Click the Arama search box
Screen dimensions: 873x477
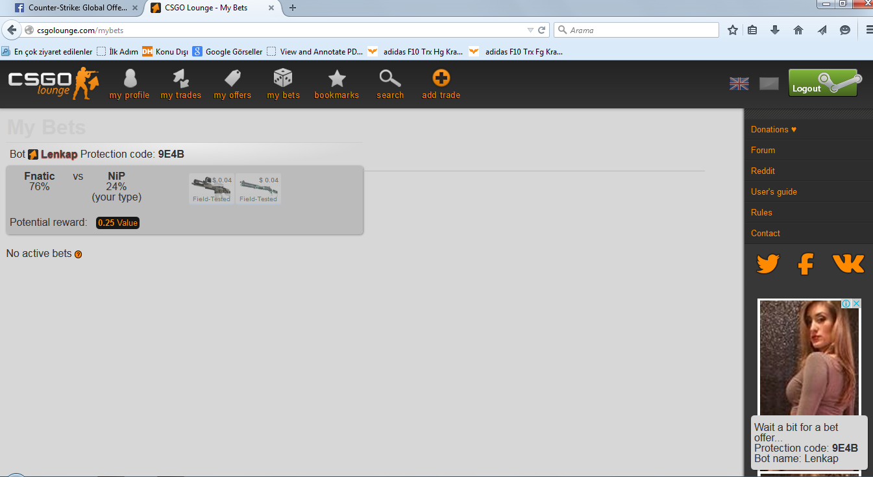636,30
